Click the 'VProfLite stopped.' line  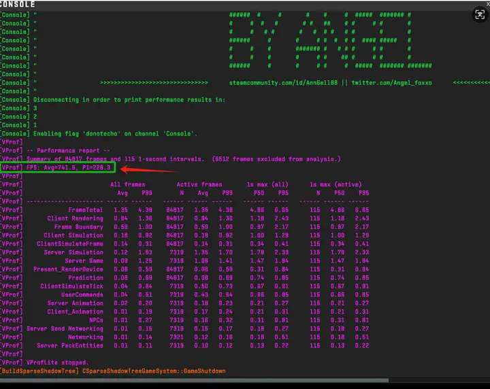coord(57,362)
